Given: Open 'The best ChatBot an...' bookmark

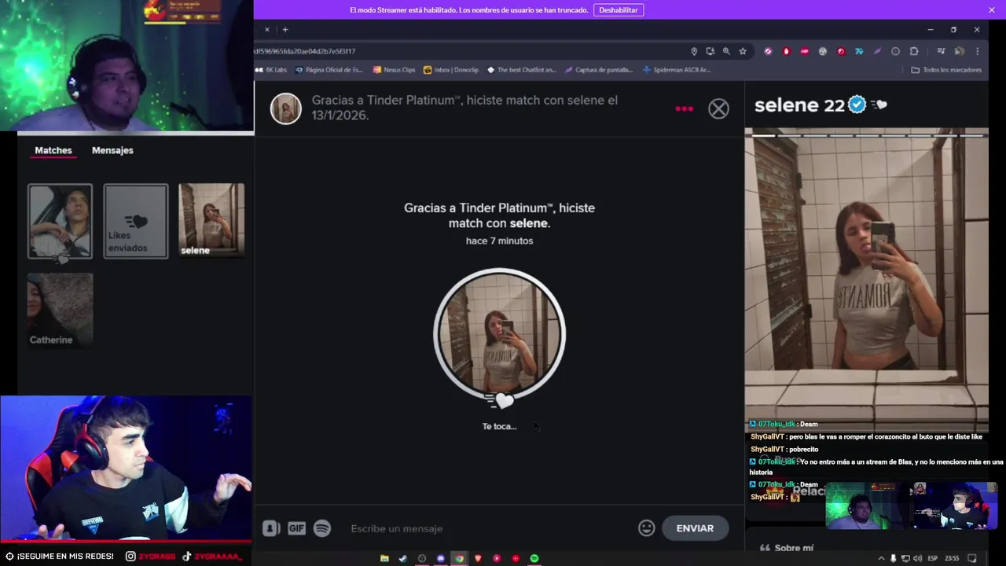Looking at the screenshot, I should point(521,70).
